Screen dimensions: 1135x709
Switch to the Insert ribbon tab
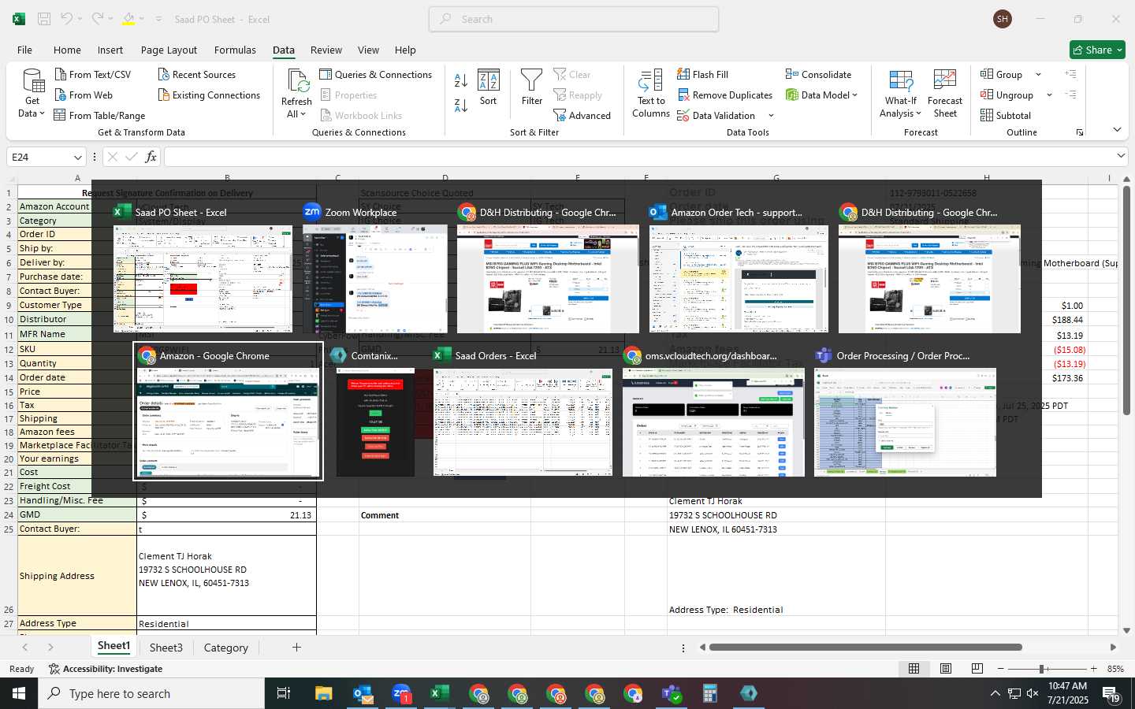click(x=110, y=50)
